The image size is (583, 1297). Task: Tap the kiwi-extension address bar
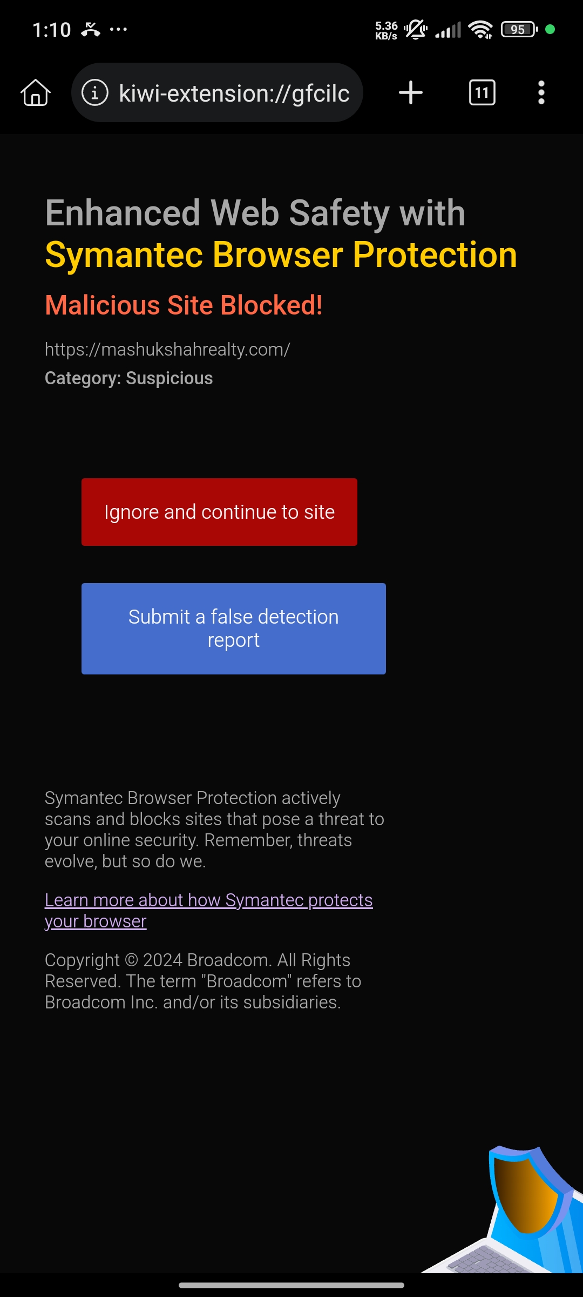coord(217,92)
